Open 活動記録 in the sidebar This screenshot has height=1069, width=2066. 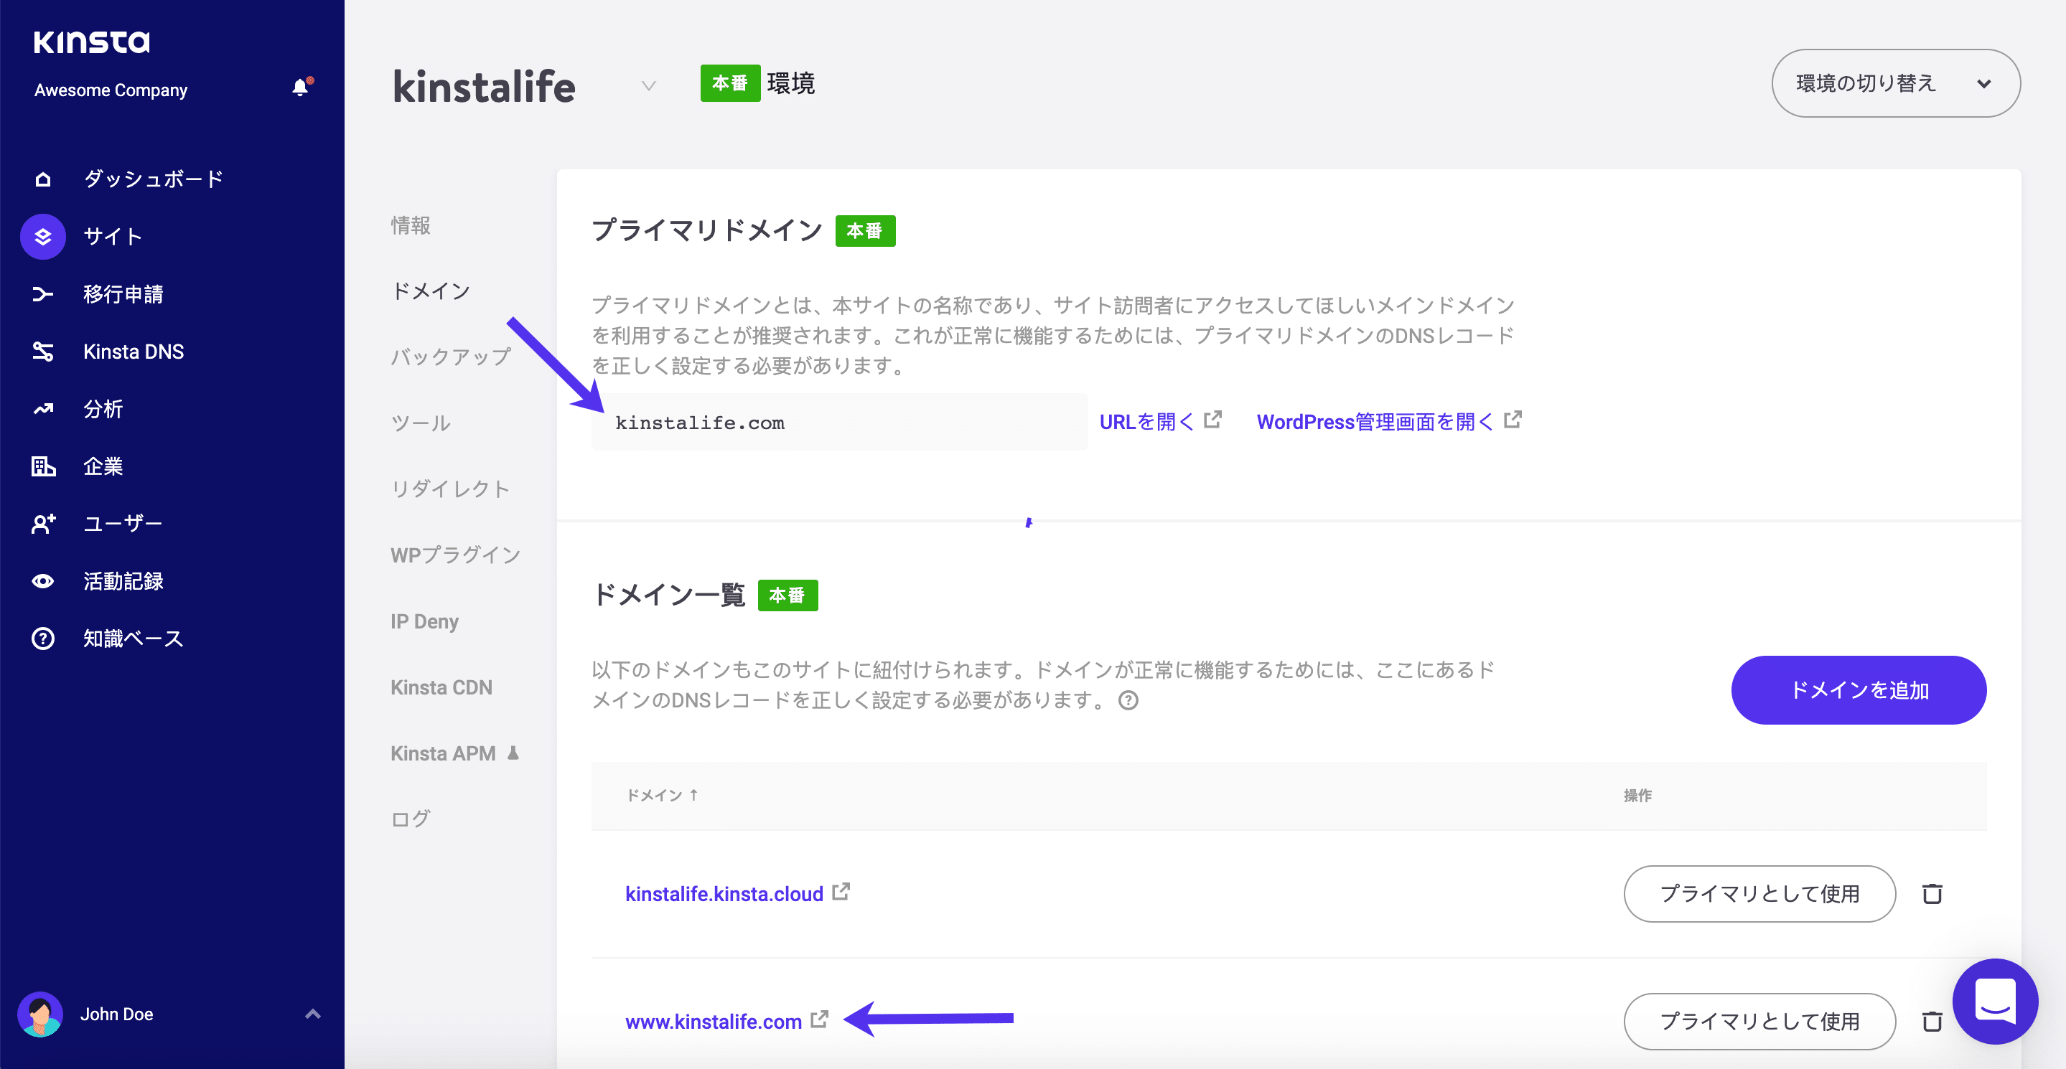coord(123,581)
